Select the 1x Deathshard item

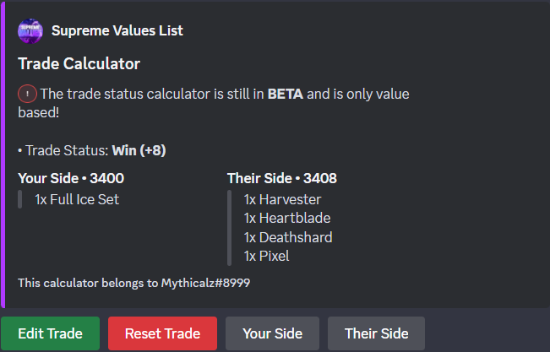point(288,237)
